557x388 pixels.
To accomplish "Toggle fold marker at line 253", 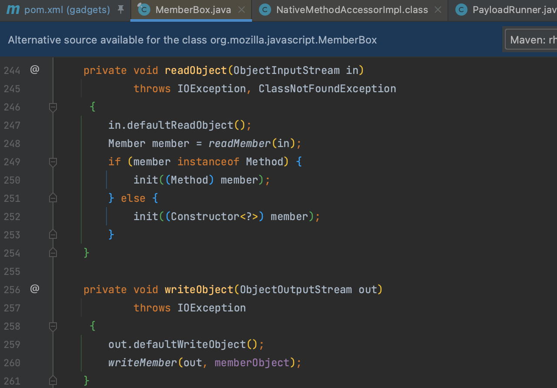I will coord(53,235).
